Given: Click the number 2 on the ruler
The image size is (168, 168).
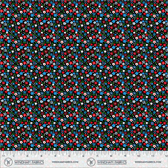Looking at the screenshot, I should (x=27, y=156).
